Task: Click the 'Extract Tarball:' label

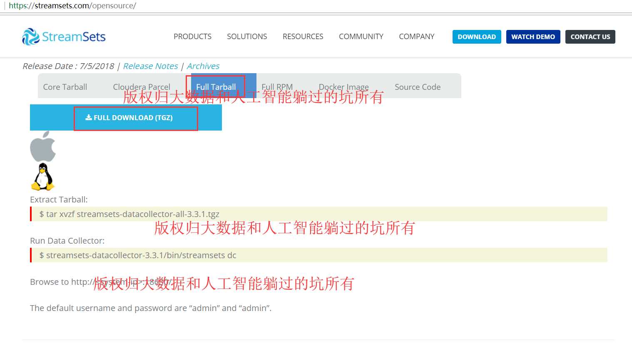Action: (x=59, y=200)
